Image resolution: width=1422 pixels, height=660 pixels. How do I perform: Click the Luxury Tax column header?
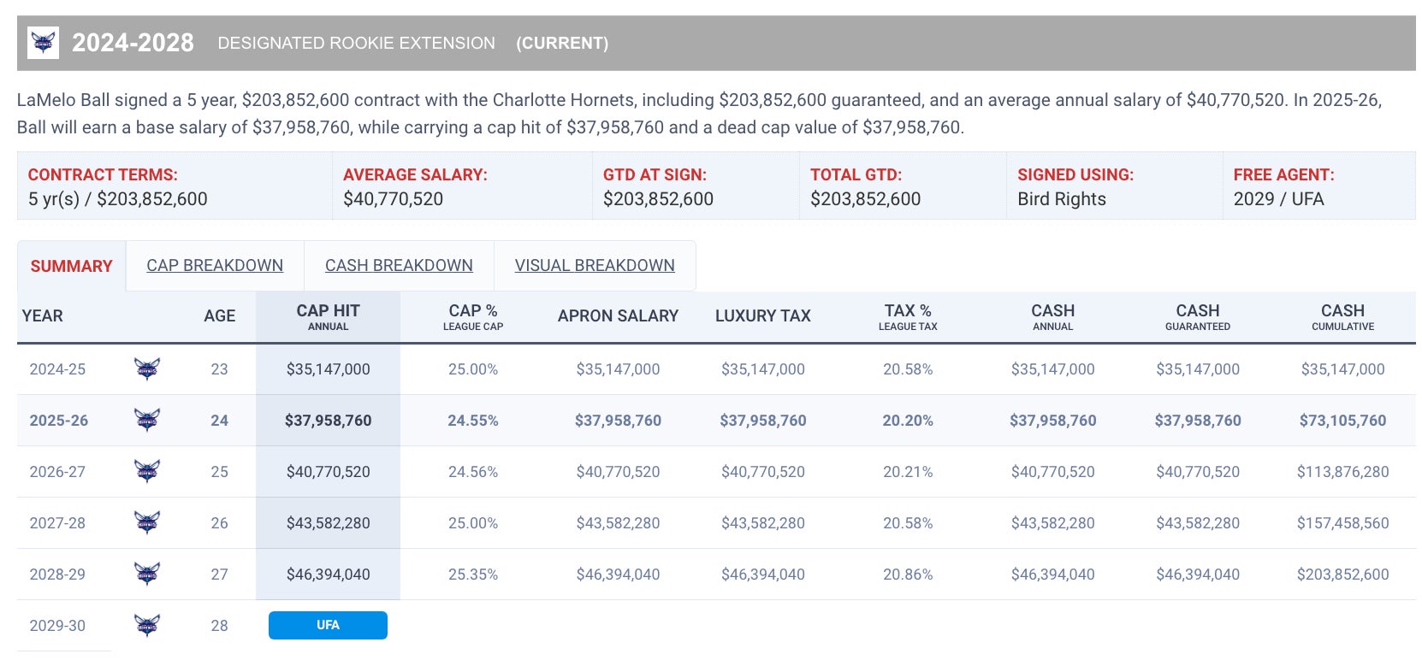coord(762,316)
